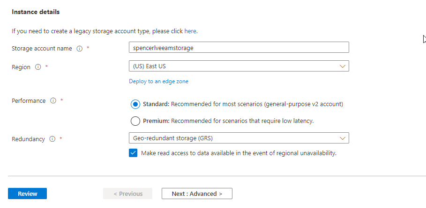Click the Performance label text
The image size is (426, 208).
point(29,101)
